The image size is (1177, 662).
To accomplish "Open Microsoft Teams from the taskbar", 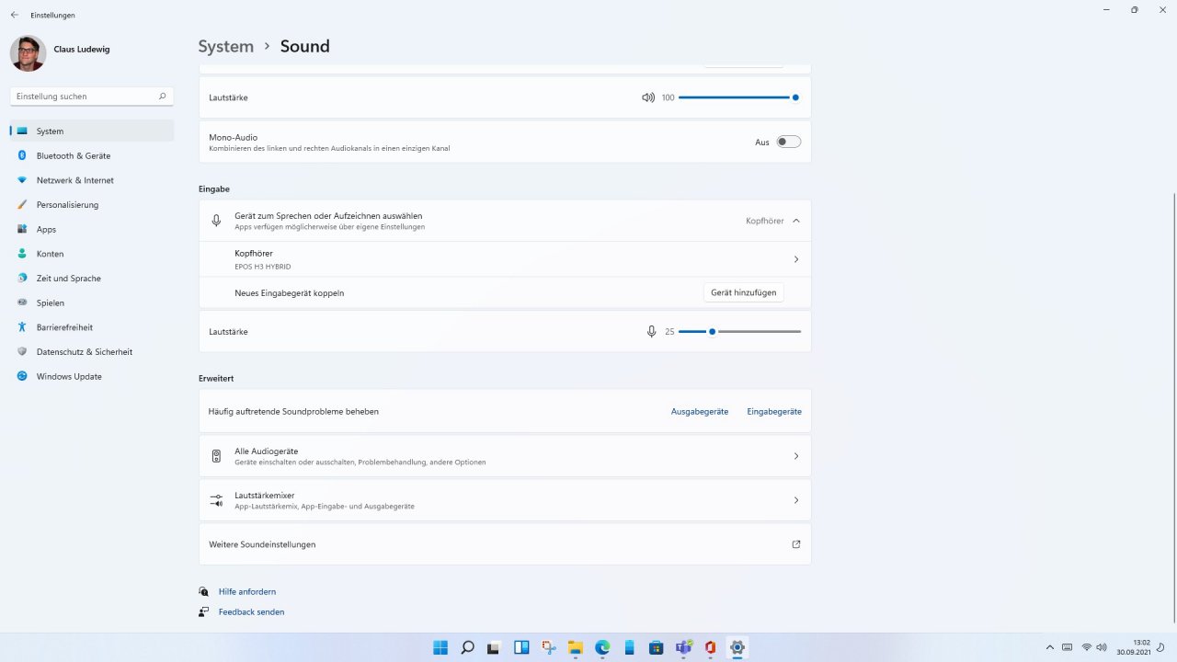I will [x=683, y=647].
